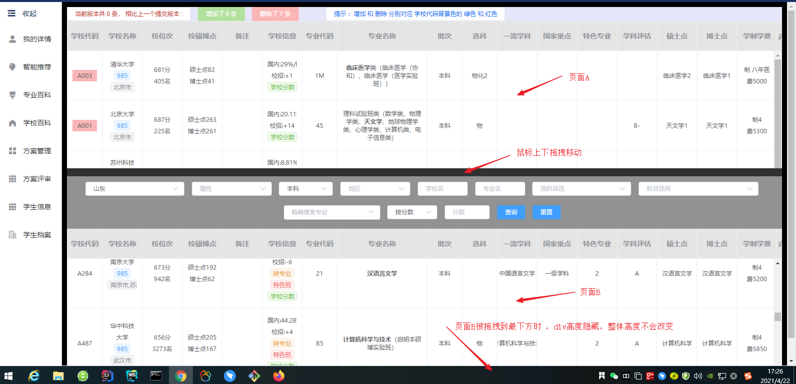Open File Explorer from taskbar
The width and height of the screenshot is (796, 384).
point(58,376)
